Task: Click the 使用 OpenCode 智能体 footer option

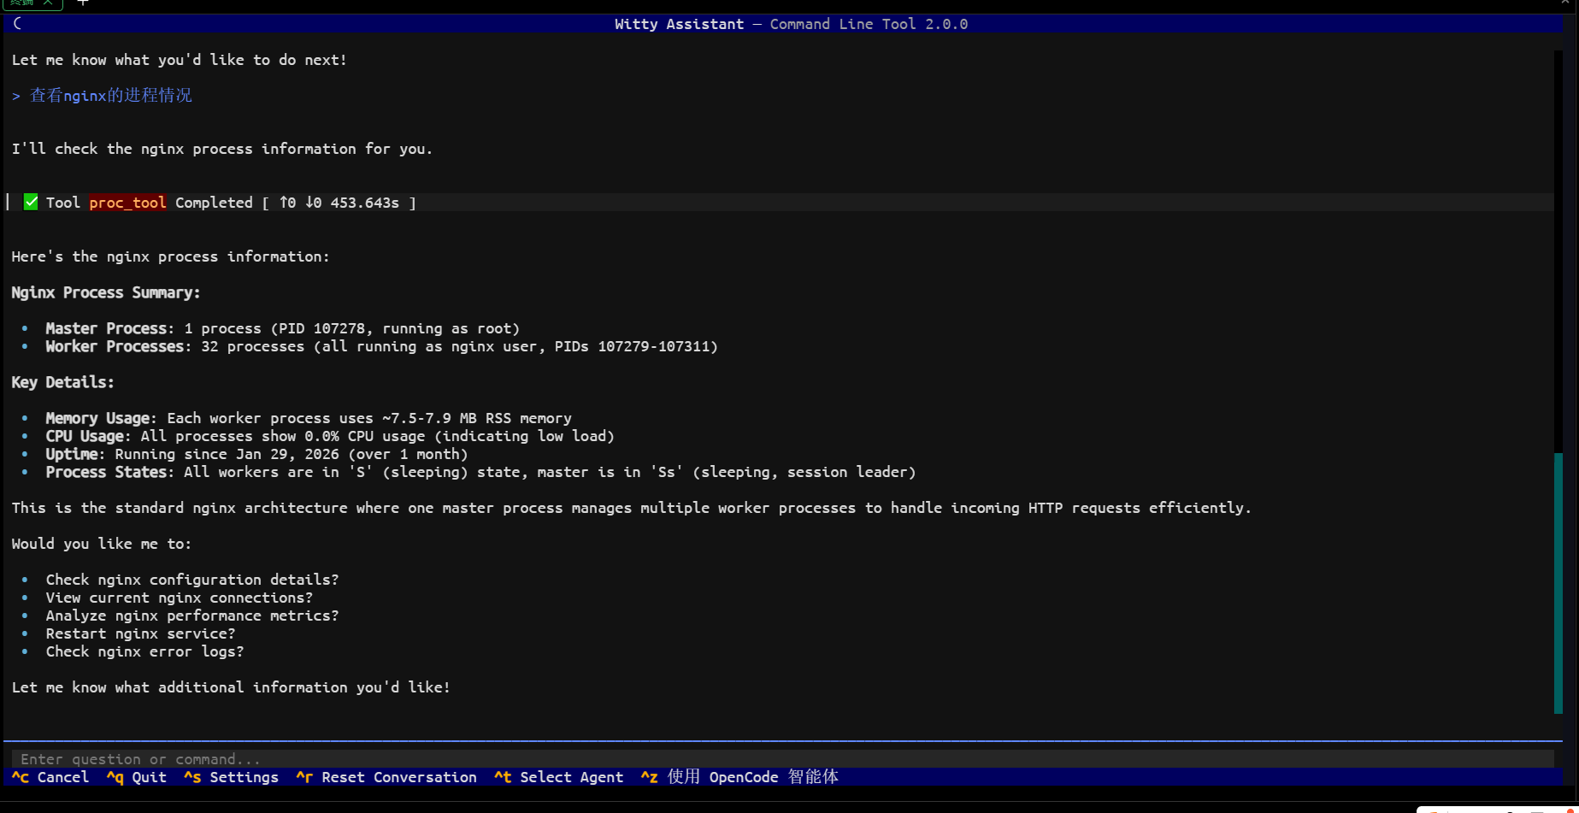Action: (739, 777)
